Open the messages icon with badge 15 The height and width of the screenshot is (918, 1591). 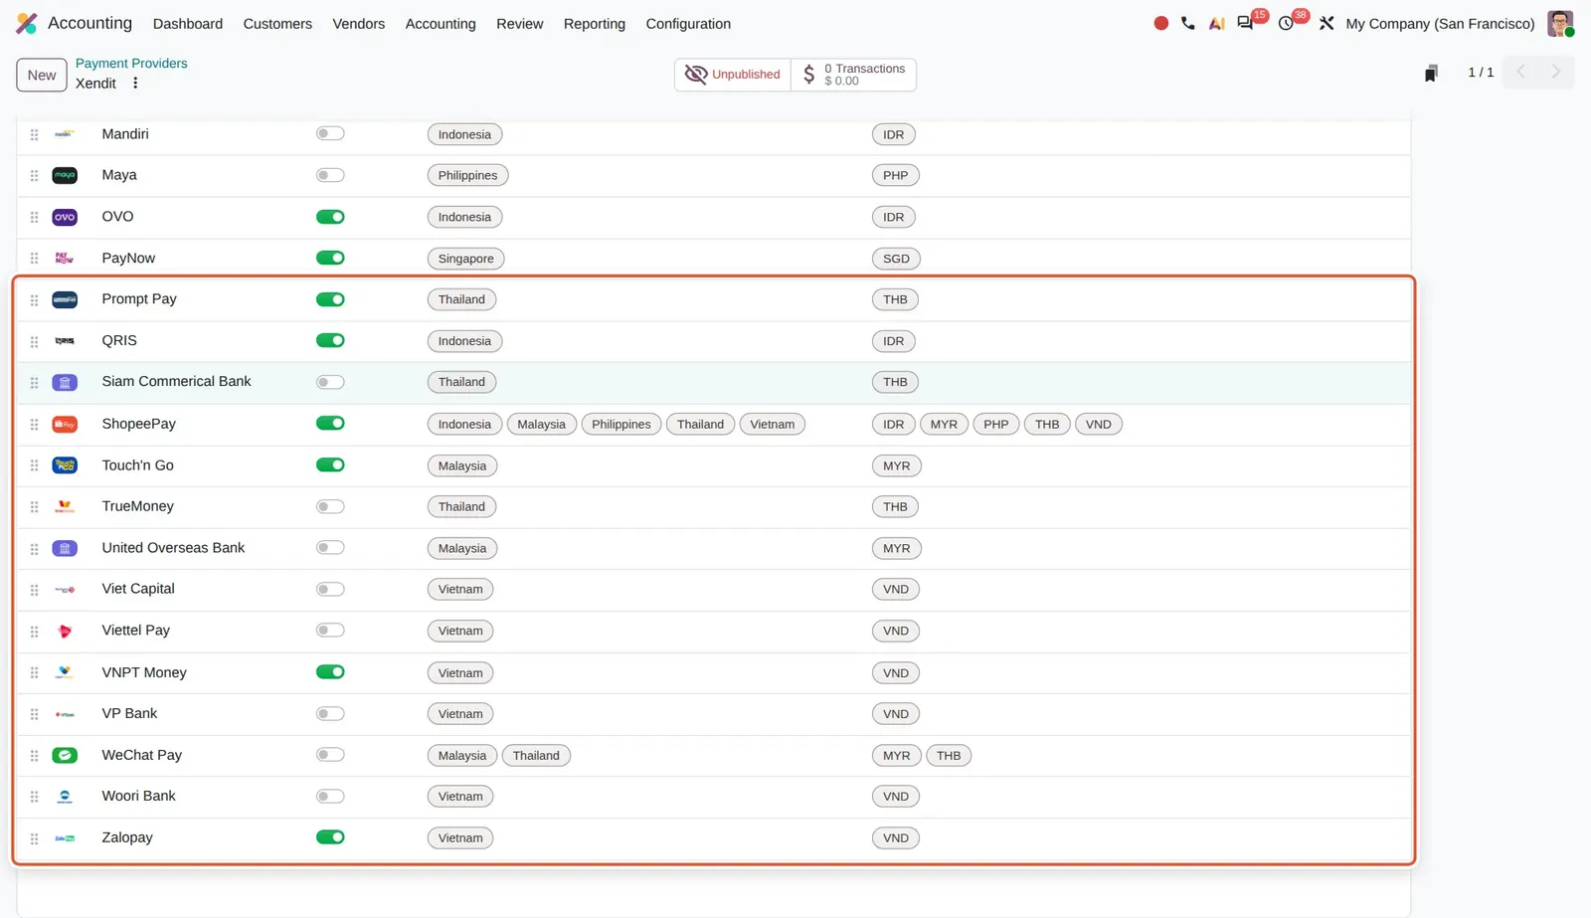(1245, 23)
